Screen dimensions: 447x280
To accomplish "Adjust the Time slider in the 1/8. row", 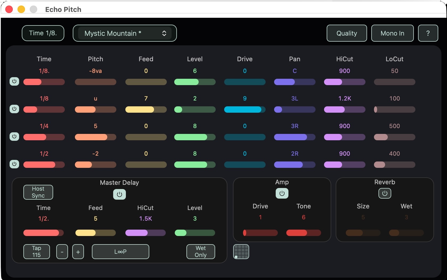I will tap(44, 82).
